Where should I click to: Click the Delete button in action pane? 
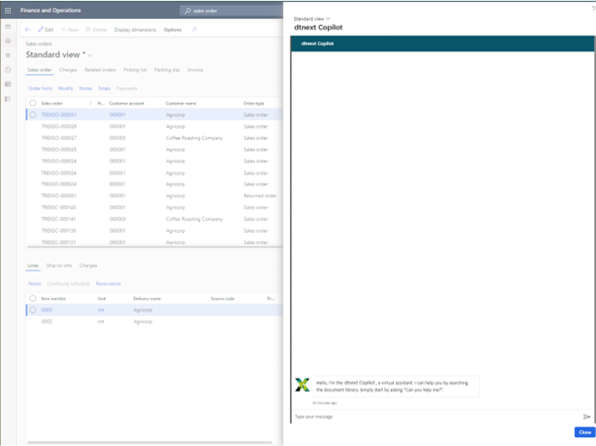96,30
